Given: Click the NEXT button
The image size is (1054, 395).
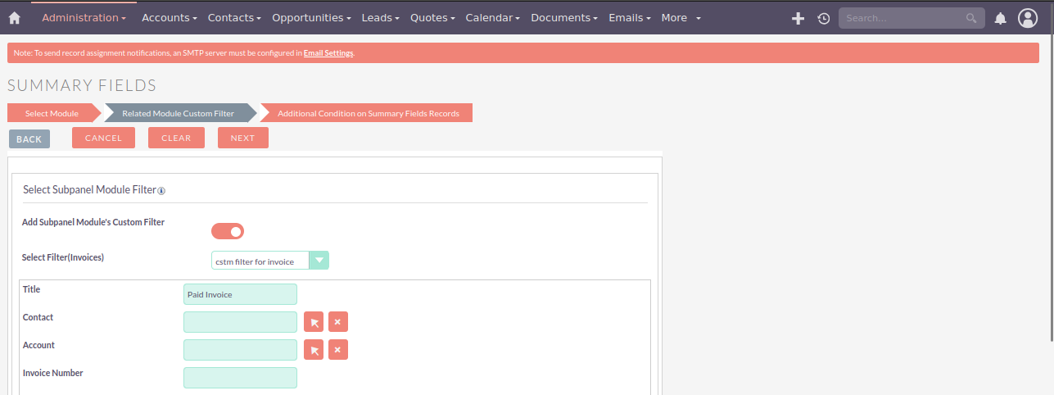Looking at the screenshot, I should point(242,138).
